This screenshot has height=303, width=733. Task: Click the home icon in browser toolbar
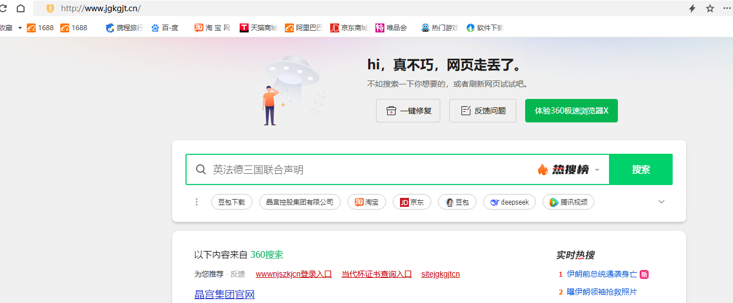tap(21, 8)
